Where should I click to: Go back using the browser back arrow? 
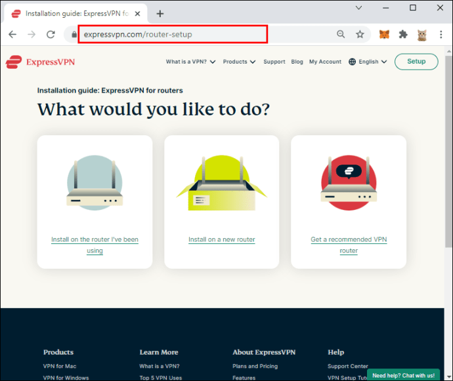(12, 35)
